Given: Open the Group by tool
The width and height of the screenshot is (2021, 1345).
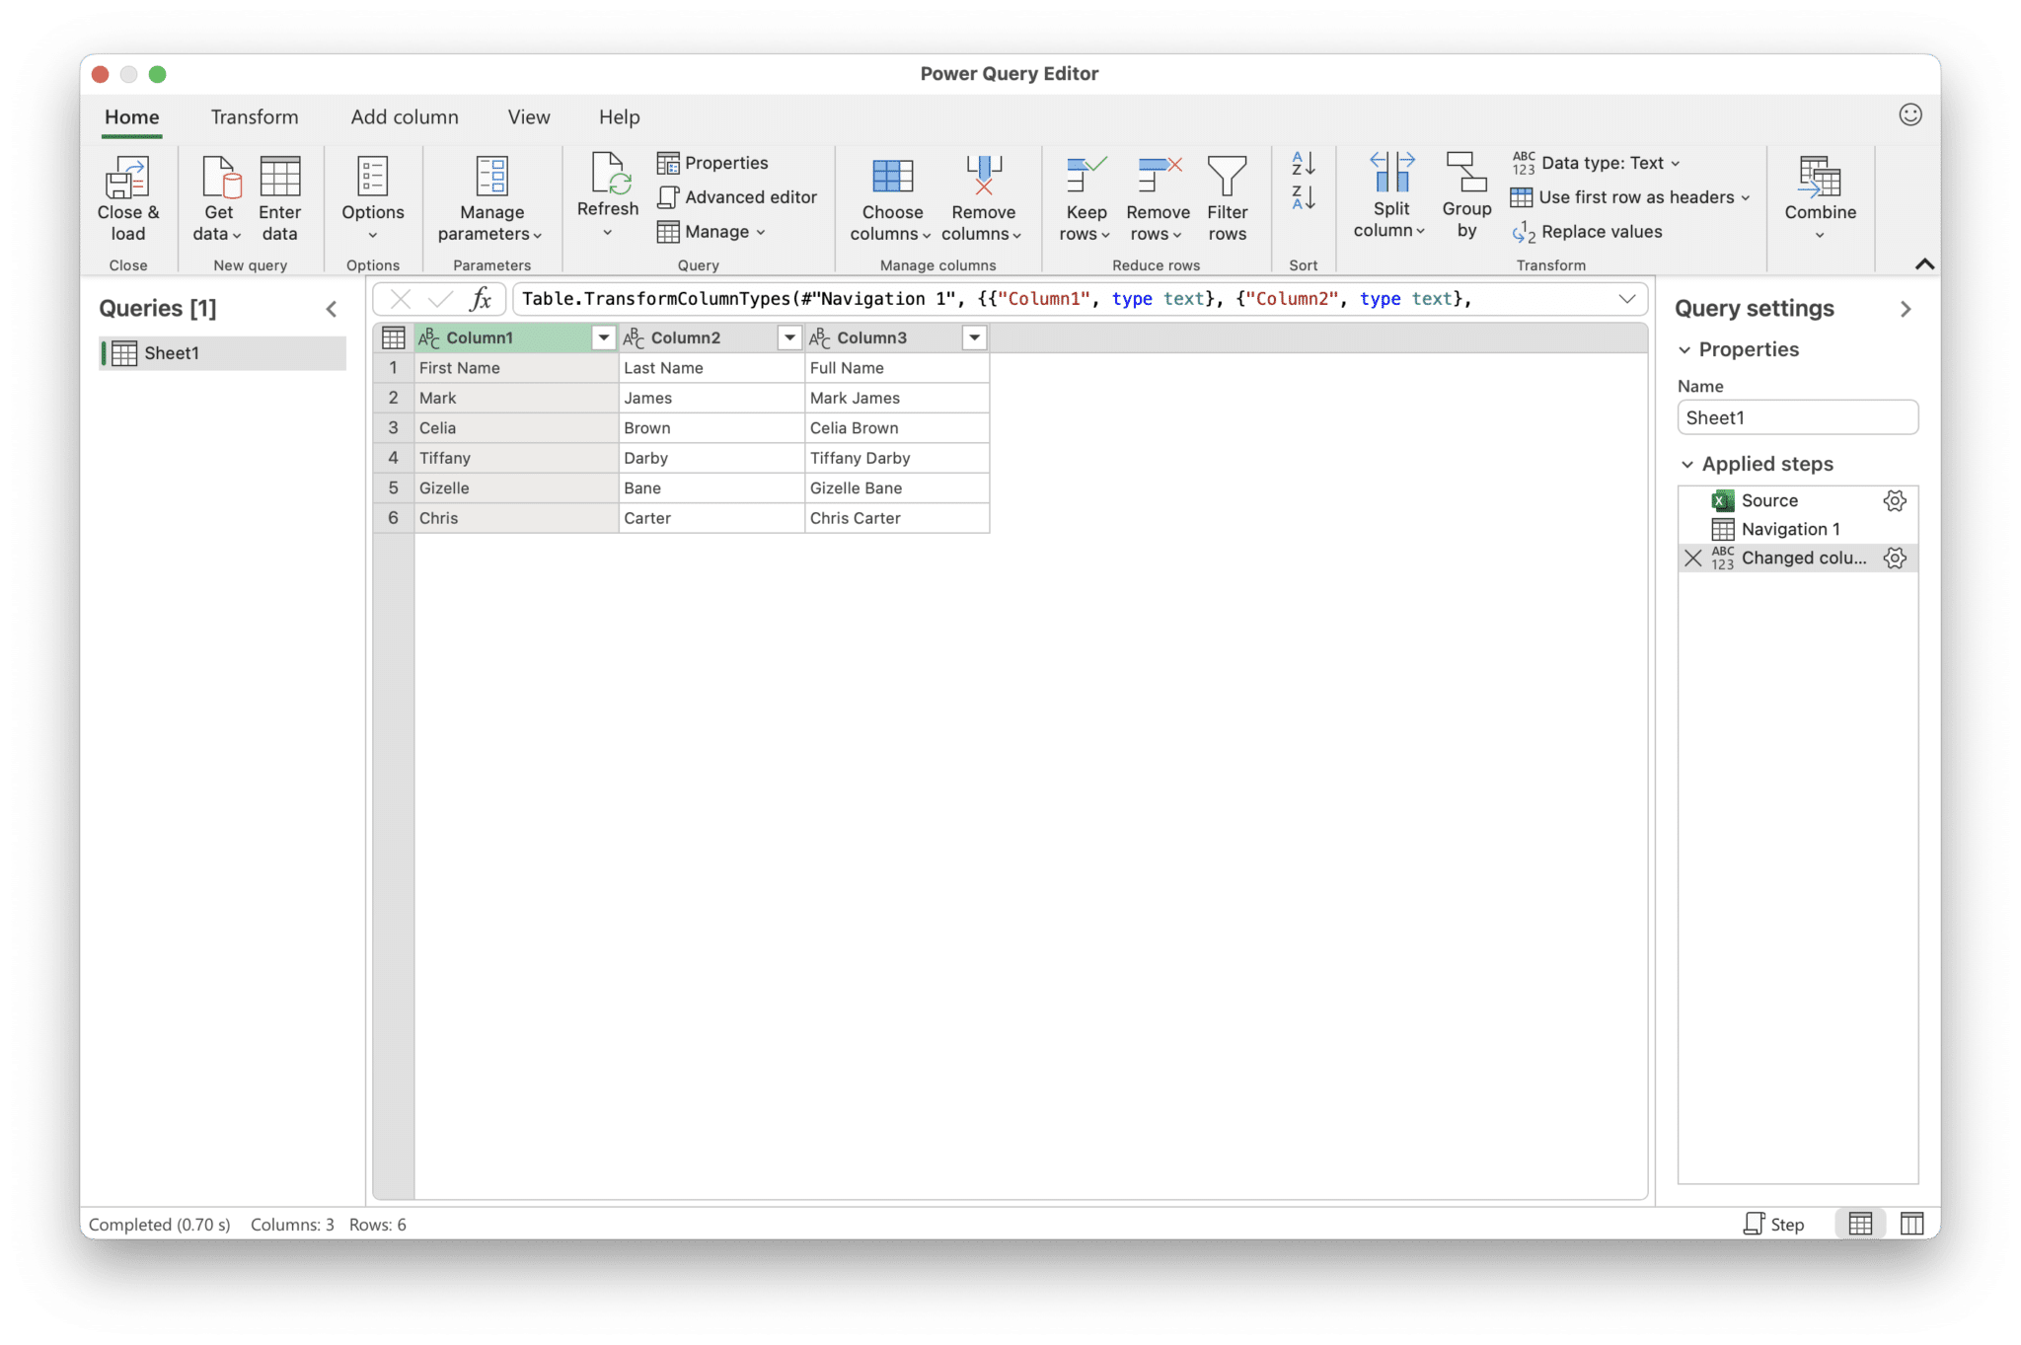Looking at the screenshot, I should pyautogui.click(x=1465, y=196).
